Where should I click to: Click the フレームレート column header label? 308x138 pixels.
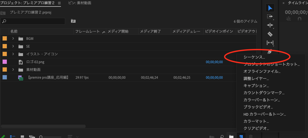[x=88, y=31]
